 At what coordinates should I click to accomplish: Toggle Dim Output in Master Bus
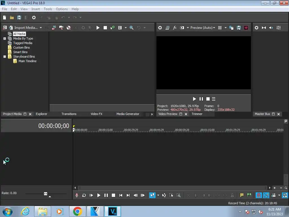(x=271, y=28)
